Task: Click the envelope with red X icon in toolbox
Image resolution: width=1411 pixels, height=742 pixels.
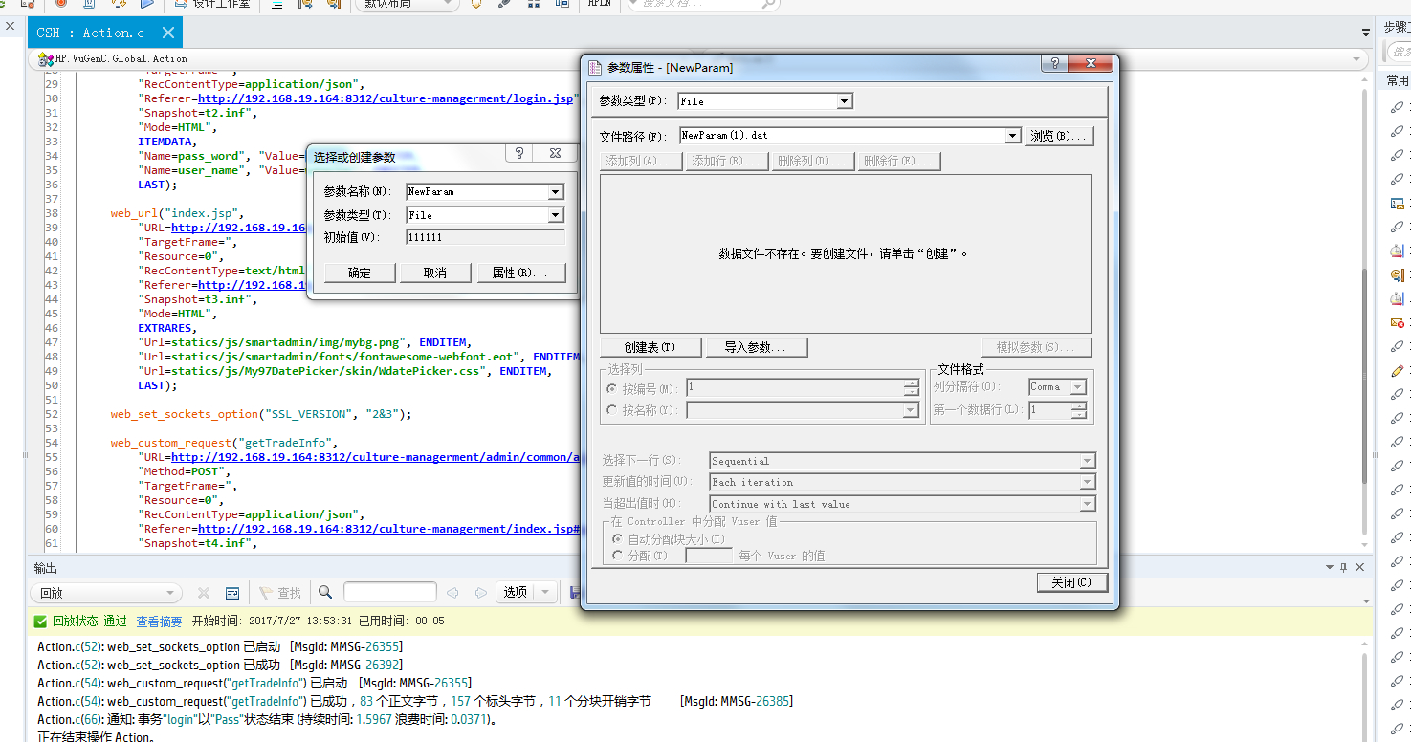Action: (x=1397, y=323)
